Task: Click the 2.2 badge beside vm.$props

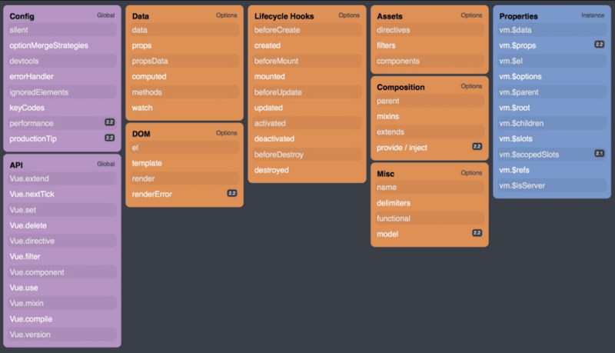Action: [x=600, y=45]
